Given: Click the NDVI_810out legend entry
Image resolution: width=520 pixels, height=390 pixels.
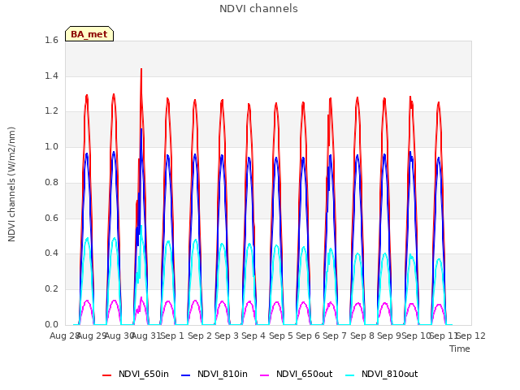Looking at the screenshot, I should pyautogui.click(x=381, y=375).
